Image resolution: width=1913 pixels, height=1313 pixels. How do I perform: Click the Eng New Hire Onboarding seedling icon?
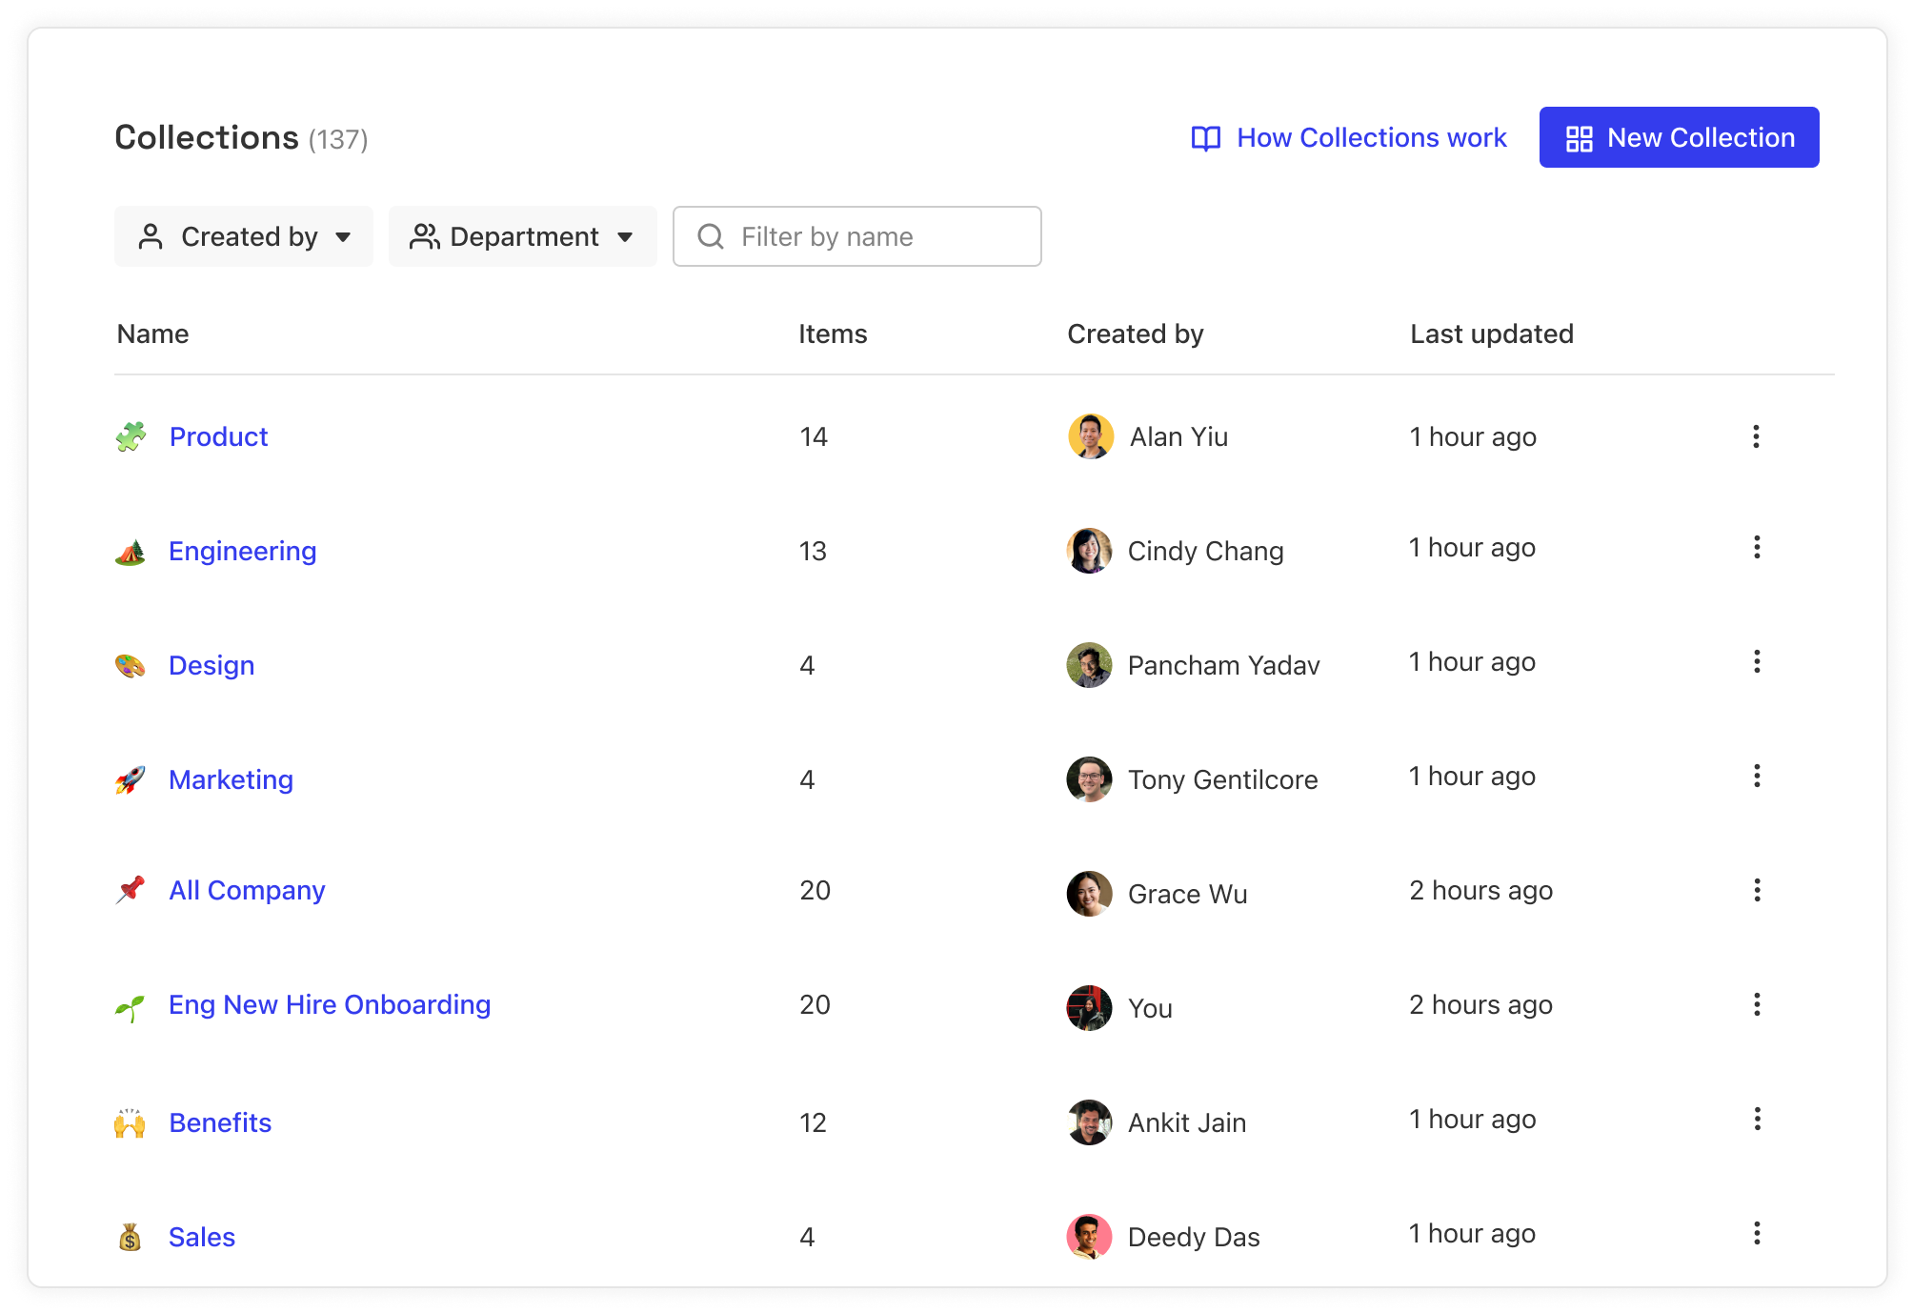pos(131,1004)
